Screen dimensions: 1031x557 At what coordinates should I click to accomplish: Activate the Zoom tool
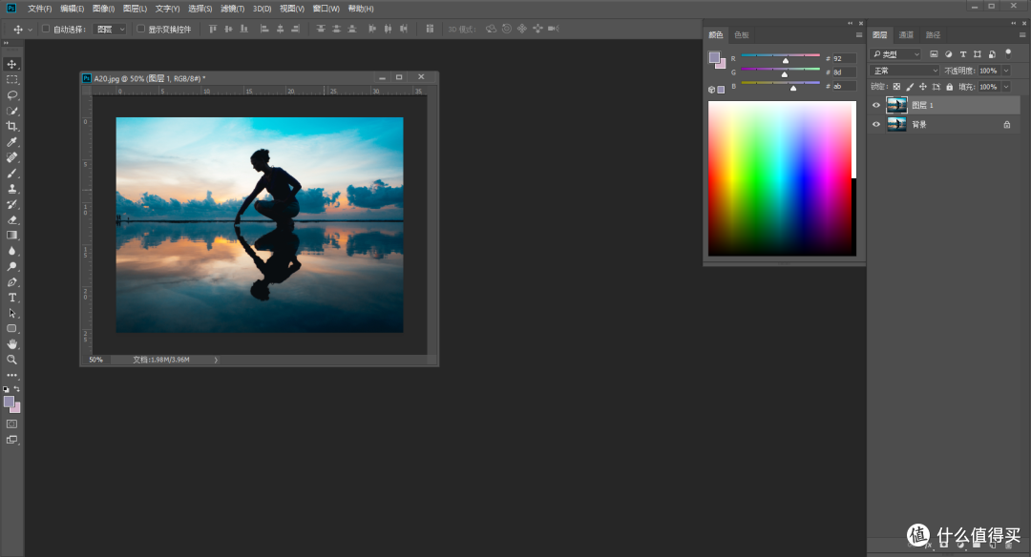12,360
